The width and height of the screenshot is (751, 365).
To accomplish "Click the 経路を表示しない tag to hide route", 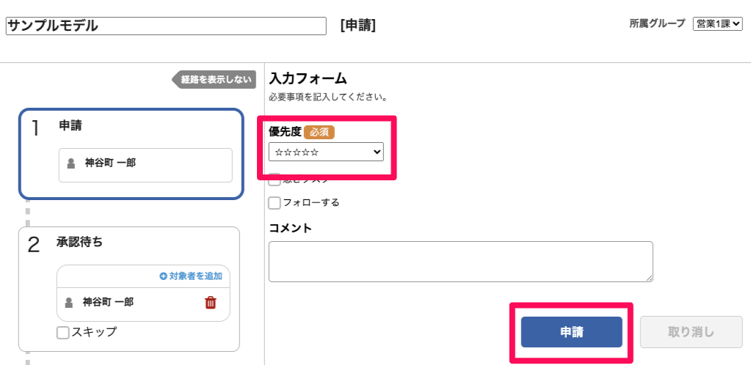I will 215,80.
